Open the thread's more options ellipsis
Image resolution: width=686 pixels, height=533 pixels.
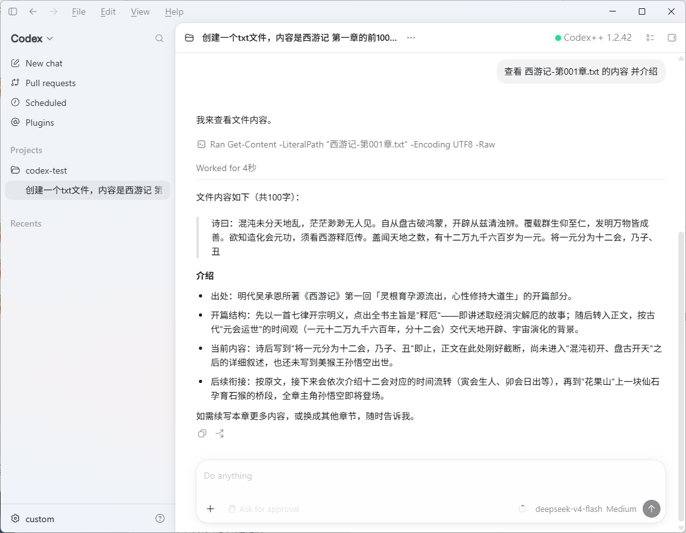[x=411, y=38]
